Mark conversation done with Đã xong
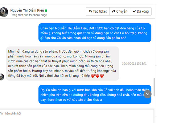The height and width of the screenshot is (123, 185). pyautogui.click(x=141, y=11)
